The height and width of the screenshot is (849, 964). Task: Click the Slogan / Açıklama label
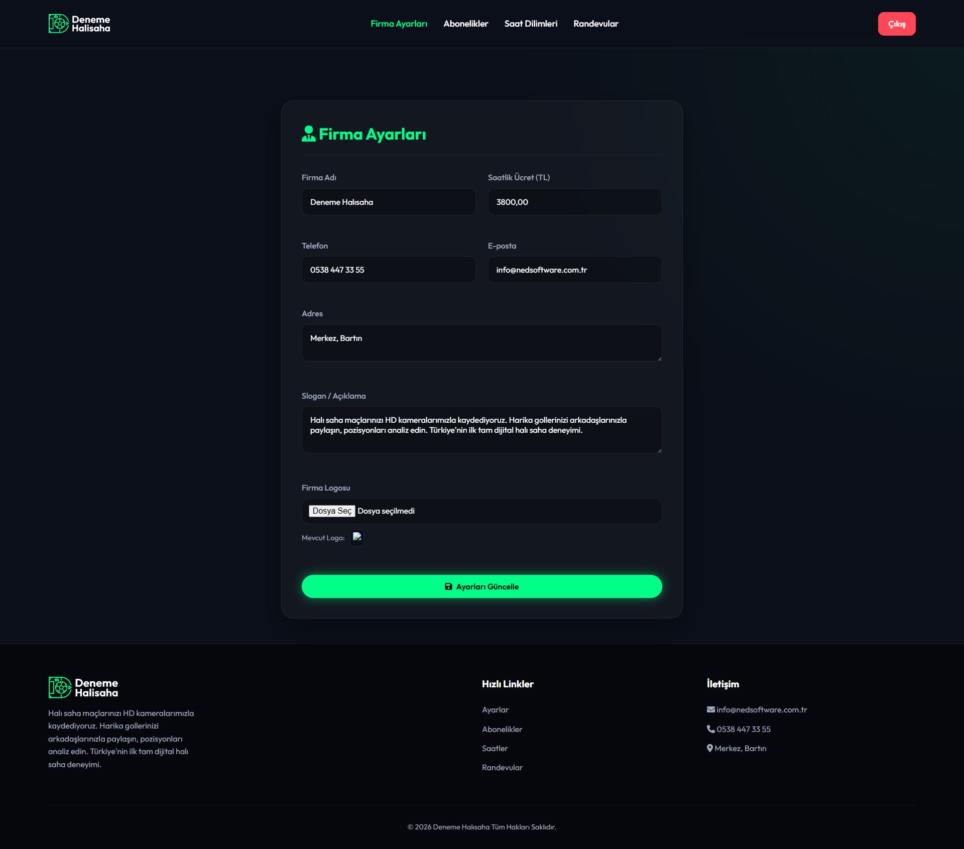333,396
